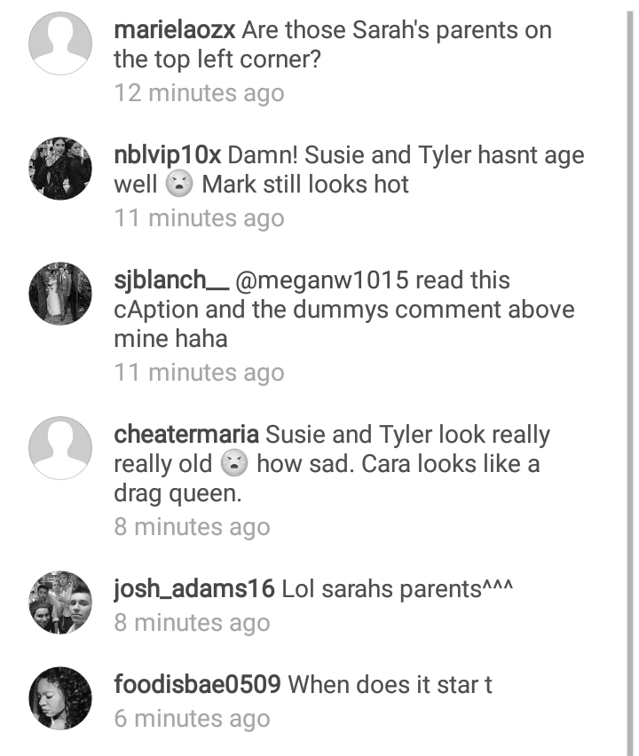Click the '12 minutes ago' timestamp
Image resolution: width=639 pixels, height=756 pixels.
(x=199, y=93)
